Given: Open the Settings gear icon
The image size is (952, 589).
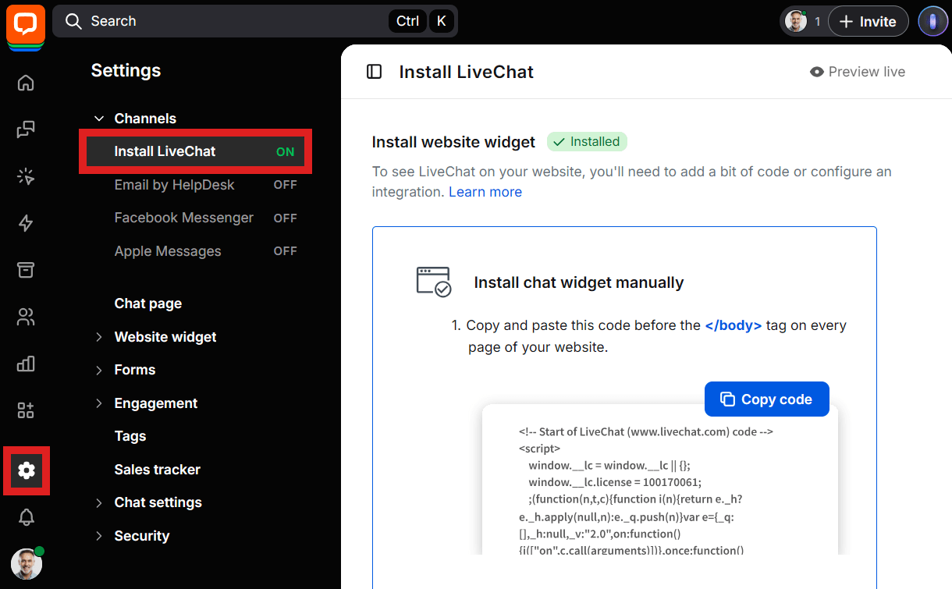Looking at the screenshot, I should pos(27,470).
